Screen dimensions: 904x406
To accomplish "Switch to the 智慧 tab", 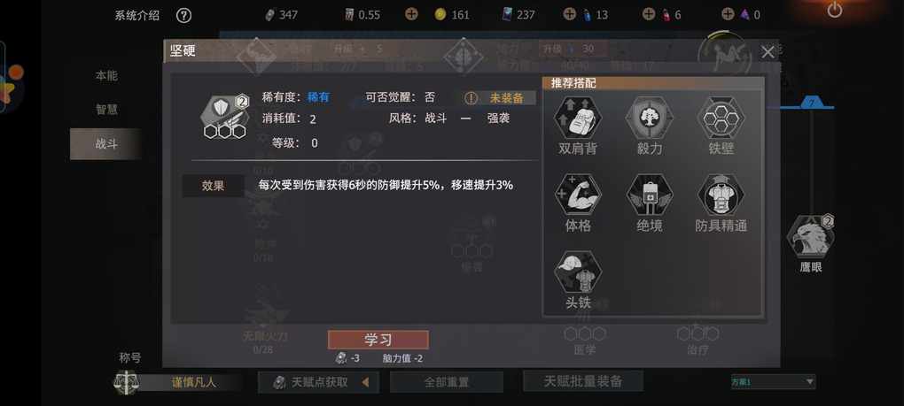I will point(106,110).
